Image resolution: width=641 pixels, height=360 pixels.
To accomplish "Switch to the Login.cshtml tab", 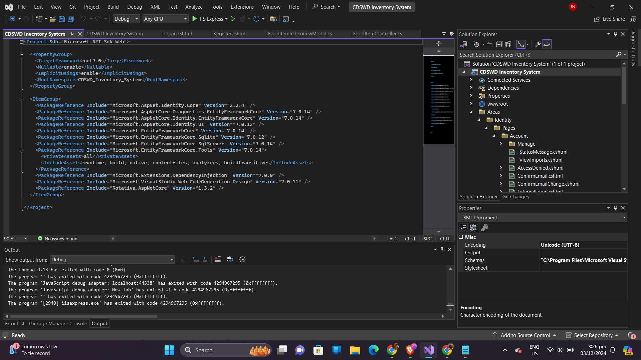I will click(x=178, y=34).
